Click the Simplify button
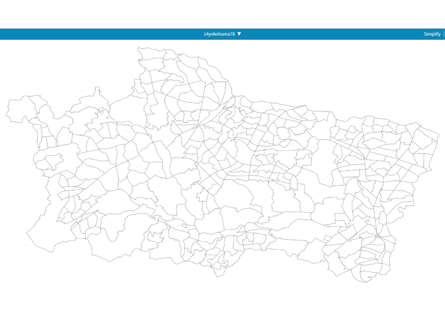 click(x=432, y=34)
